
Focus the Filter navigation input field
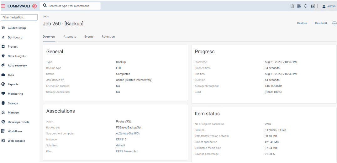(x=19, y=18)
